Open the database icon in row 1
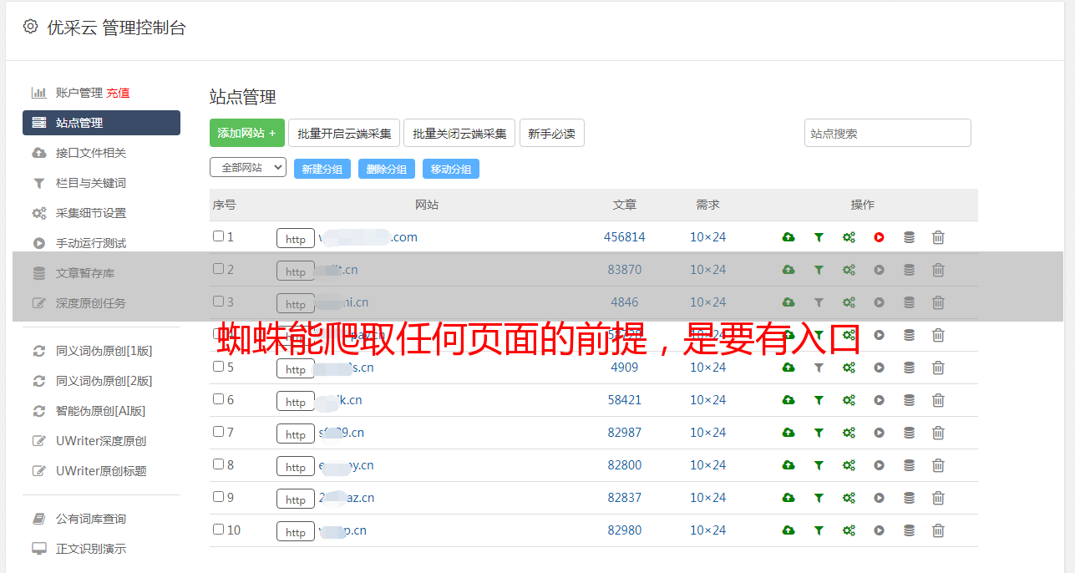Screen dimensions: 1075x573 (x=909, y=237)
